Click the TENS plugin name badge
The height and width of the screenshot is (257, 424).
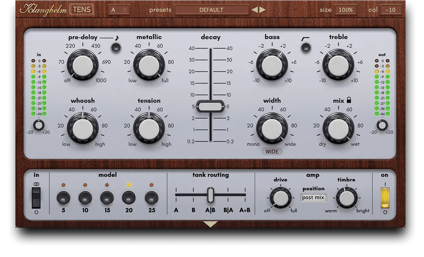pyautogui.click(x=82, y=10)
